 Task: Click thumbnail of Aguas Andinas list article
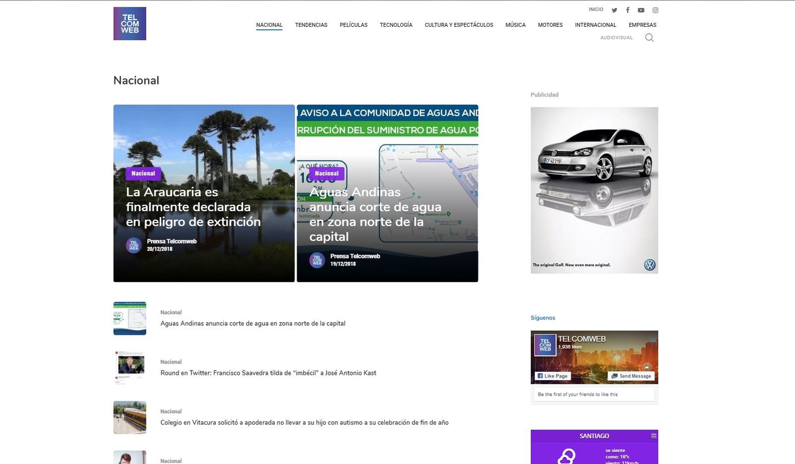tap(130, 318)
